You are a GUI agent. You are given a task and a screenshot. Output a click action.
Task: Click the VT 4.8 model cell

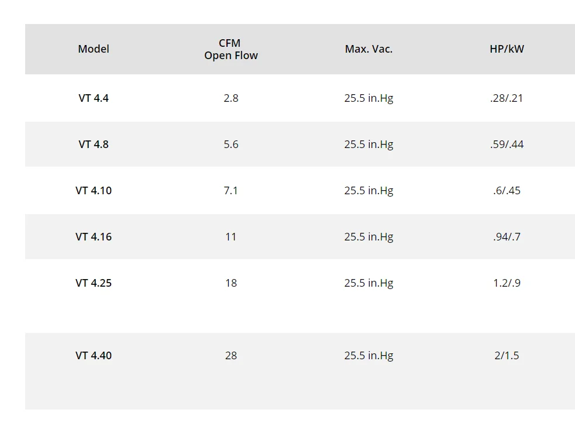(x=94, y=144)
